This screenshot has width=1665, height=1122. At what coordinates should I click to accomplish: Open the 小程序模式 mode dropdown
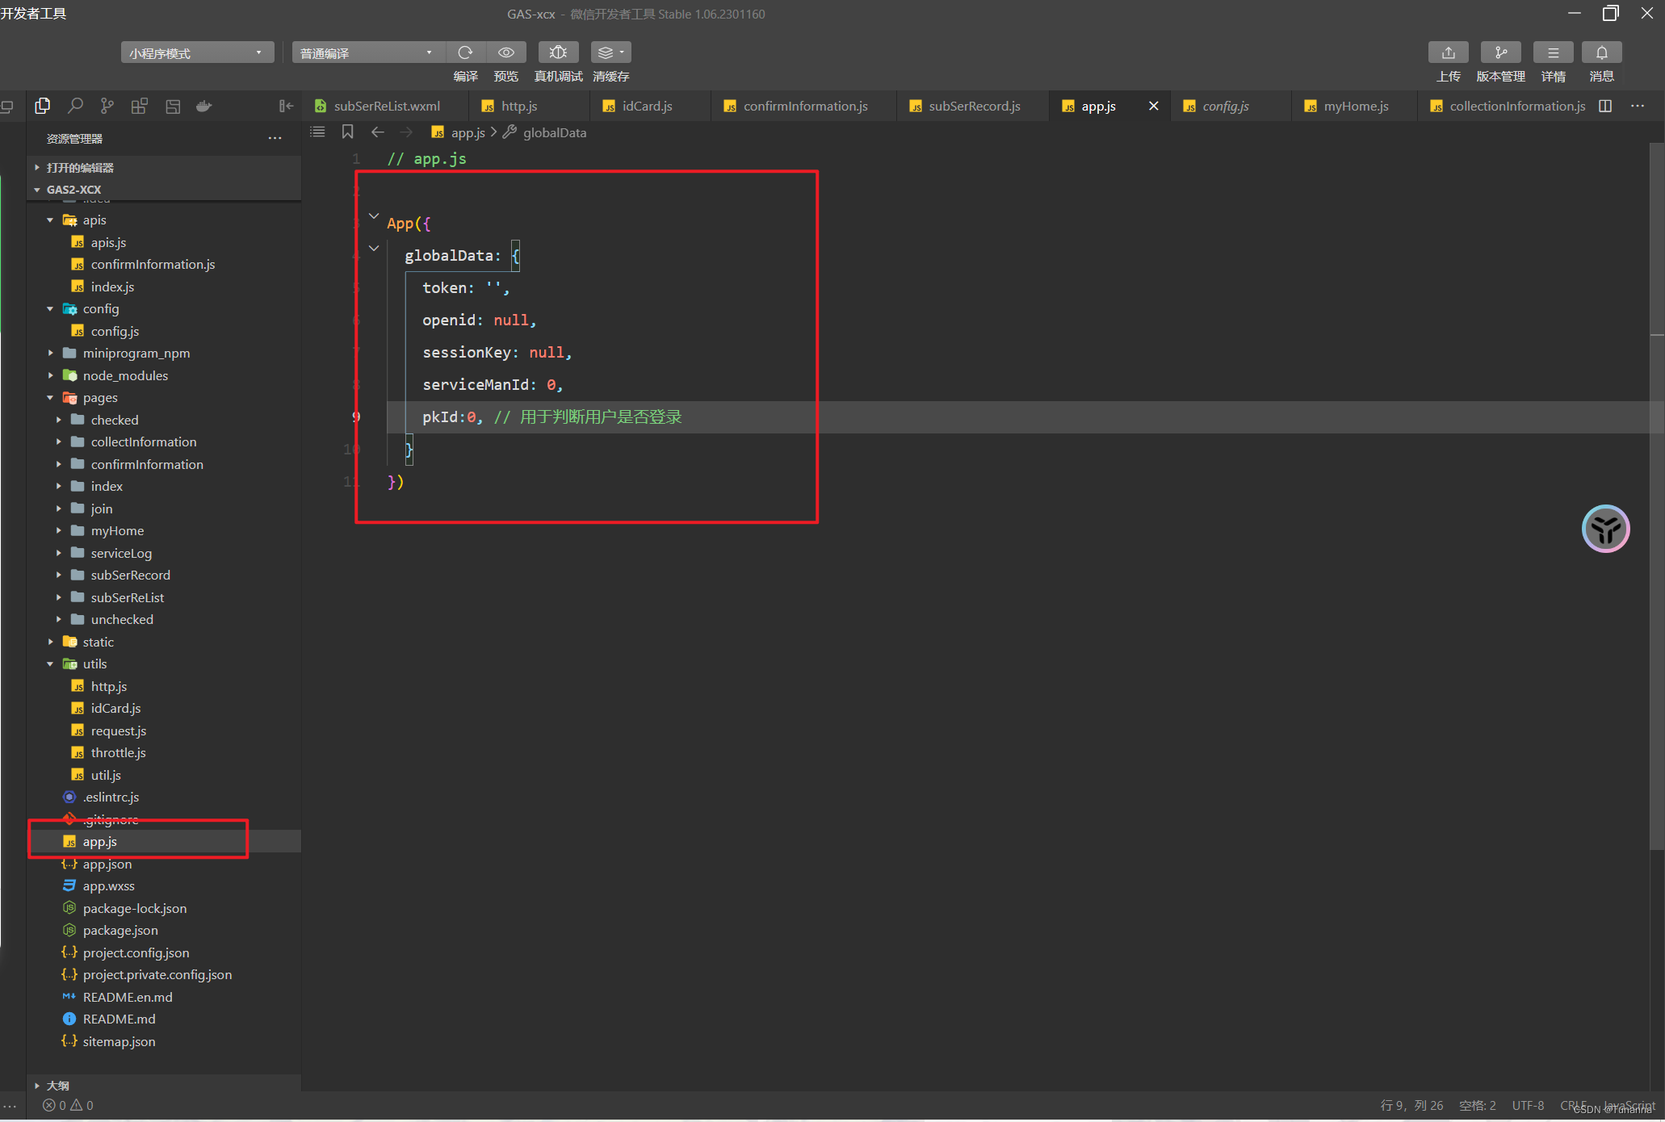point(197,53)
